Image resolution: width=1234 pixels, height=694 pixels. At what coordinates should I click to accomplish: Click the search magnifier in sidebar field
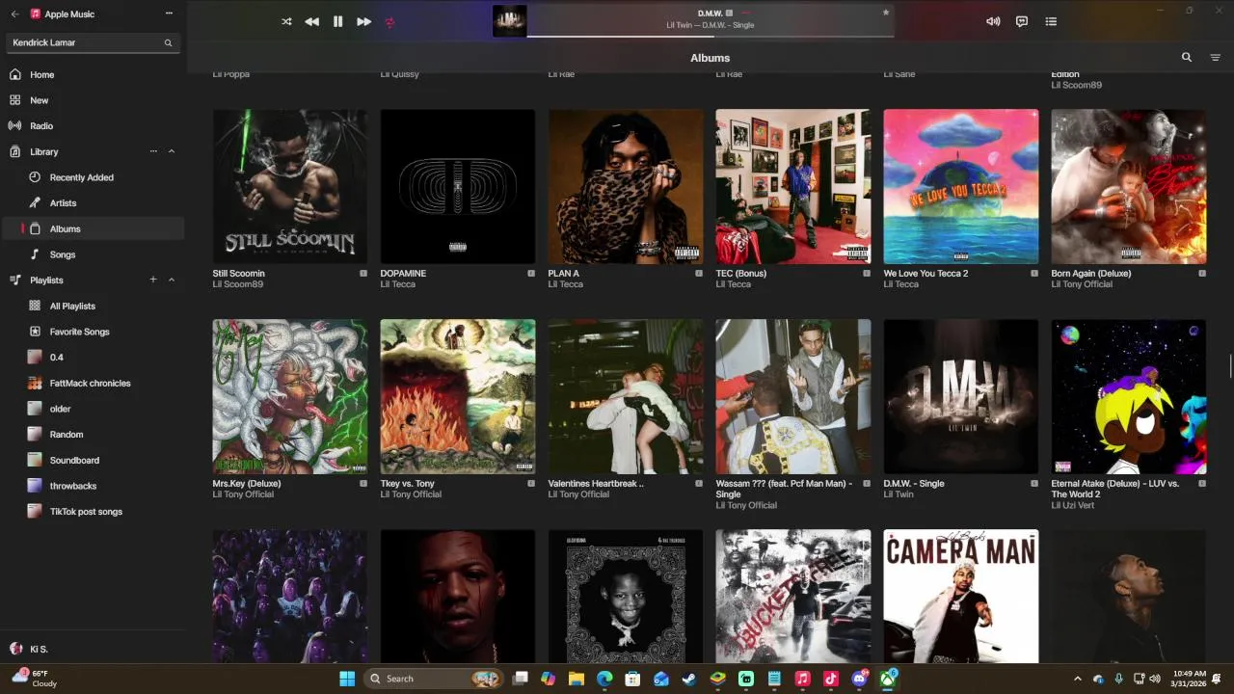(168, 42)
